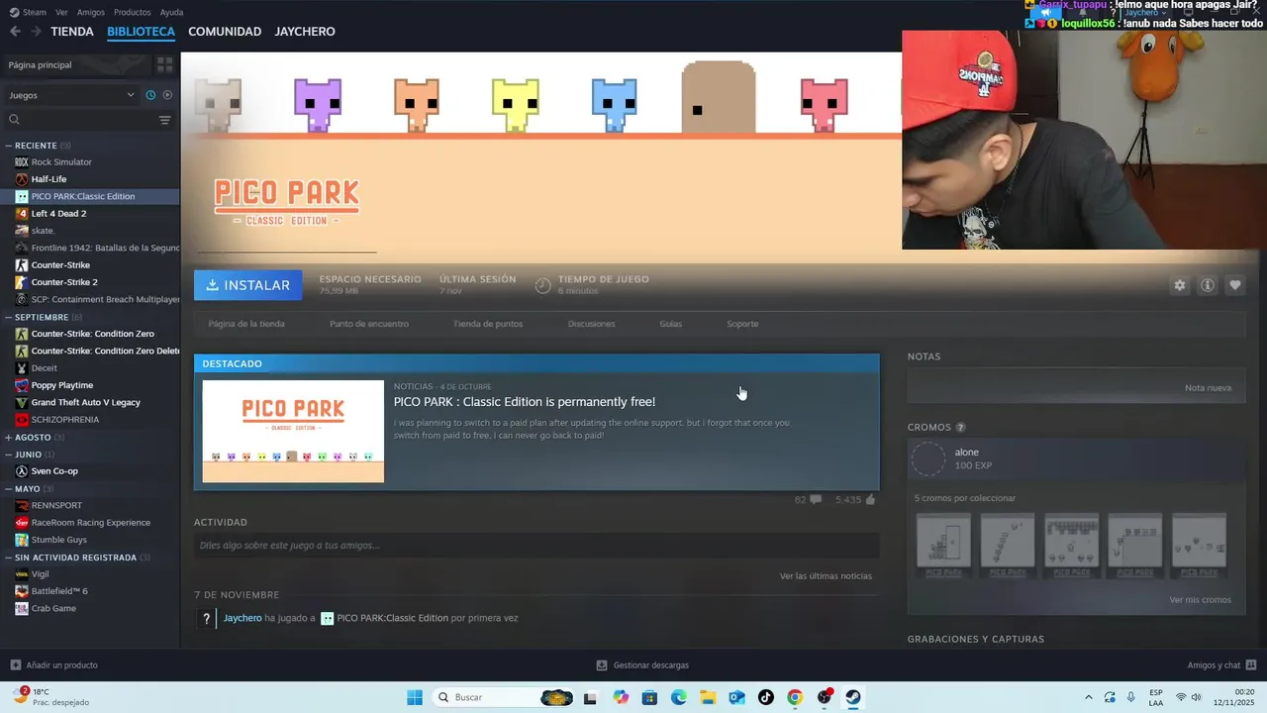The width and height of the screenshot is (1267, 713).
Task: Open Google Chrome from the taskbar
Action: click(x=795, y=697)
